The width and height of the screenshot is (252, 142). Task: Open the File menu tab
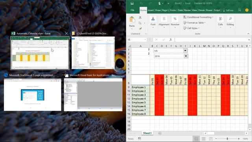tap(132, 10)
